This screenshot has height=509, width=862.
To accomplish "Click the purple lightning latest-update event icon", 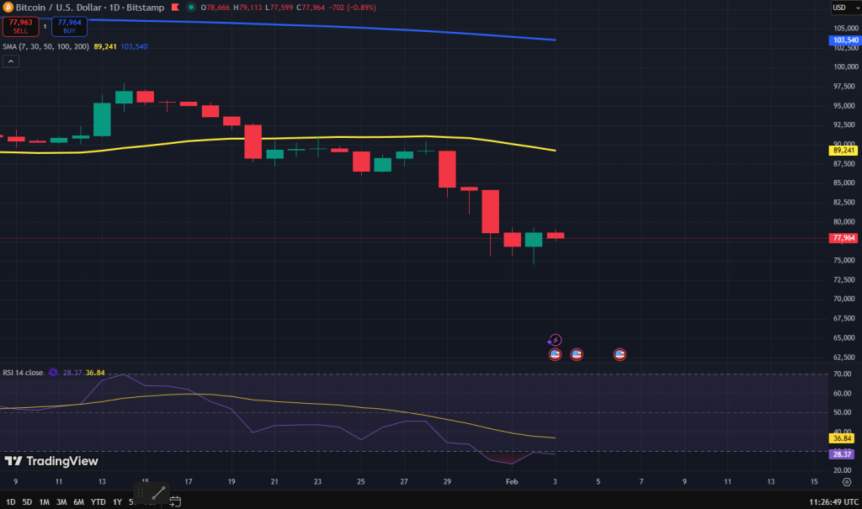I will (555, 340).
